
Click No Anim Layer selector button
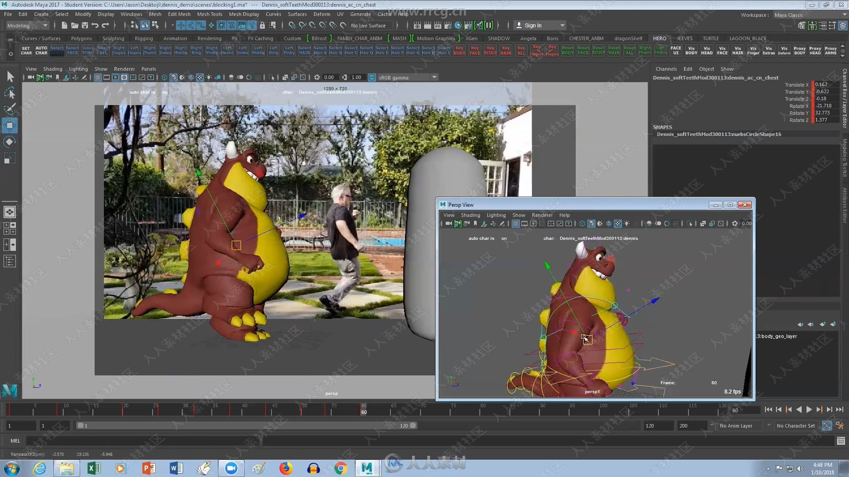[x=736, y=426]
